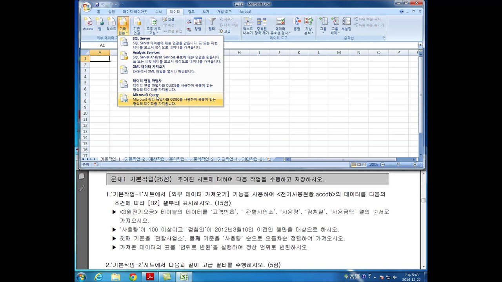Open 가상 분석 what-if dropdown
502x282 pixels.
coord(309,26)
